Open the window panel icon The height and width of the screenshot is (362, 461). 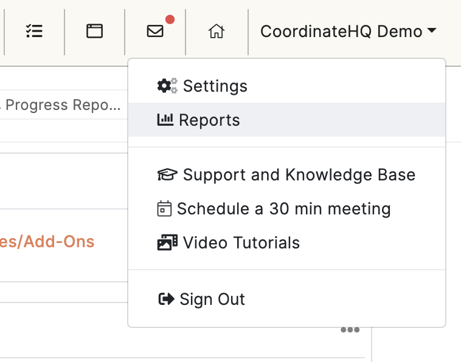coord(94,31)
